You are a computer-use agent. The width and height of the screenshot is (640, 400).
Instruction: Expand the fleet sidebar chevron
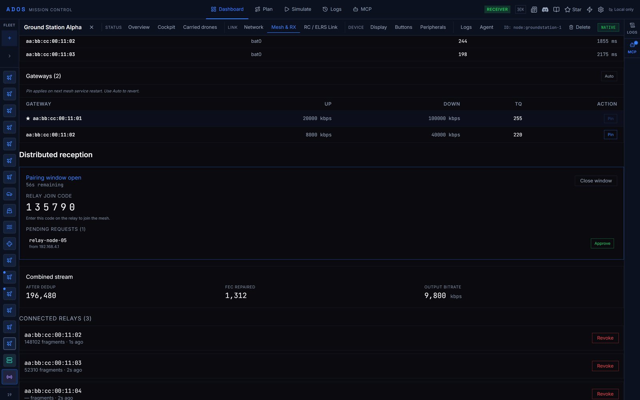10,56
